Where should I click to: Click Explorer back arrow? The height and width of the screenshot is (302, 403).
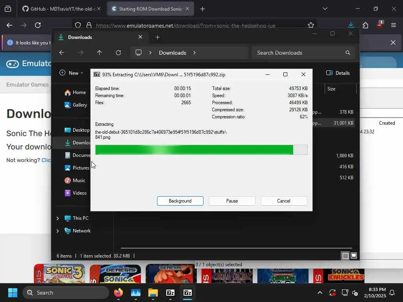click(62, 53)
